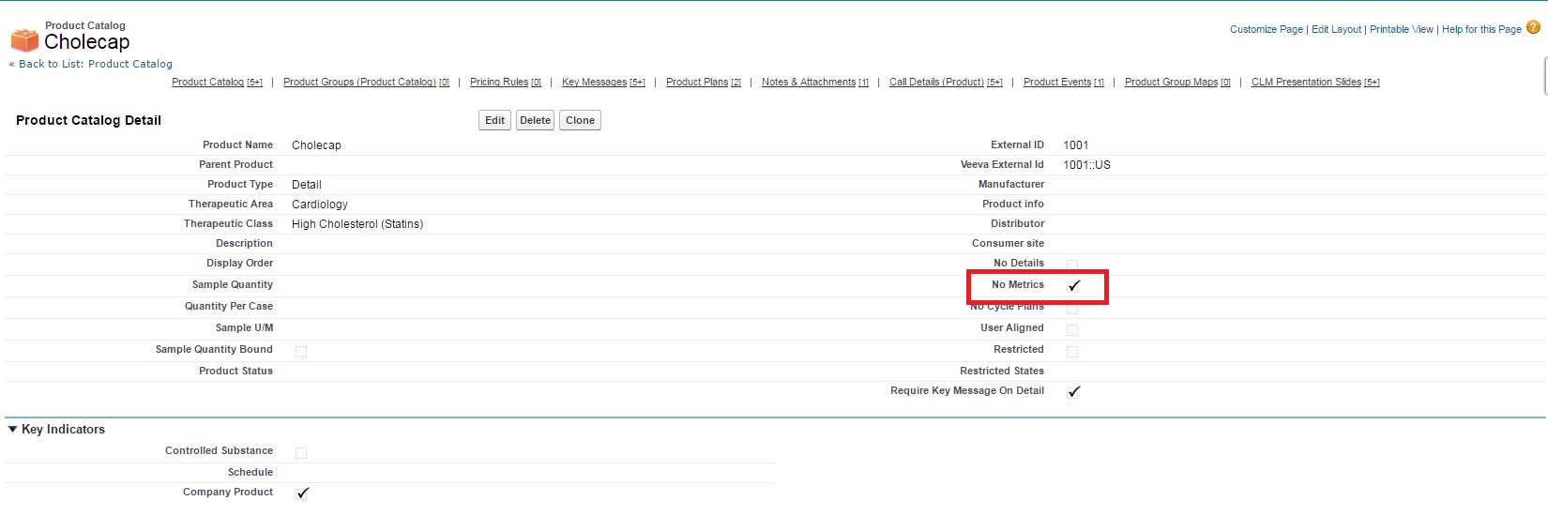The height and width of the screenshot is (516, 1548).
Task: Open Printable View
Action: (1401, 29)
